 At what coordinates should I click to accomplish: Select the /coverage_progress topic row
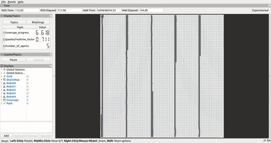pos(26,32)
